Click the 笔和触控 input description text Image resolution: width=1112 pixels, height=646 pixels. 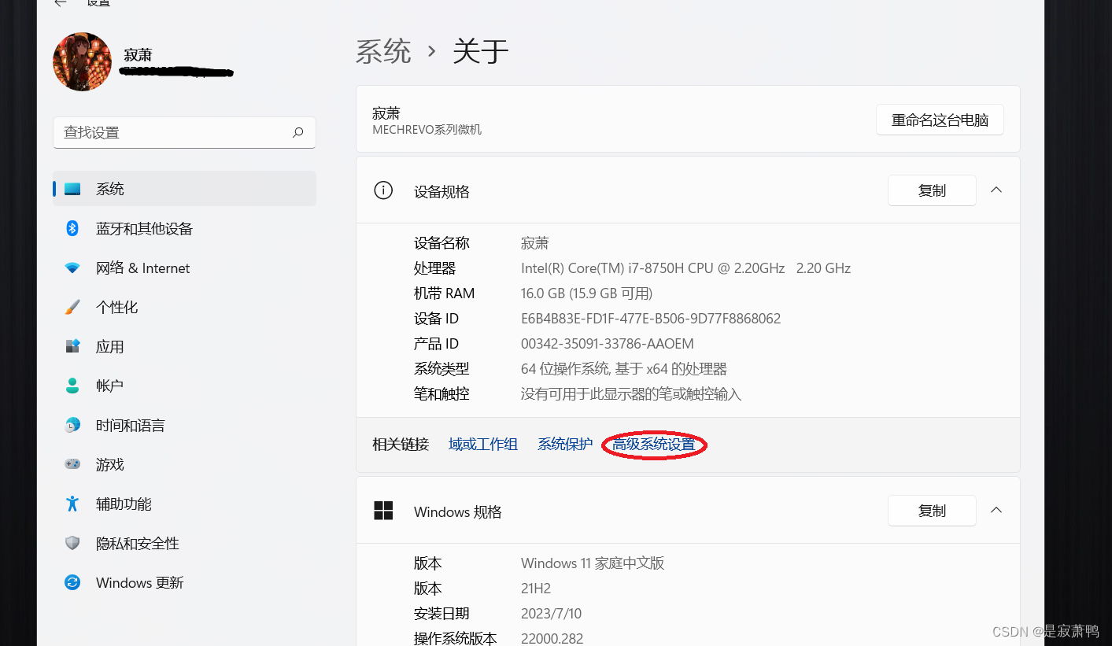pos(631,394)
